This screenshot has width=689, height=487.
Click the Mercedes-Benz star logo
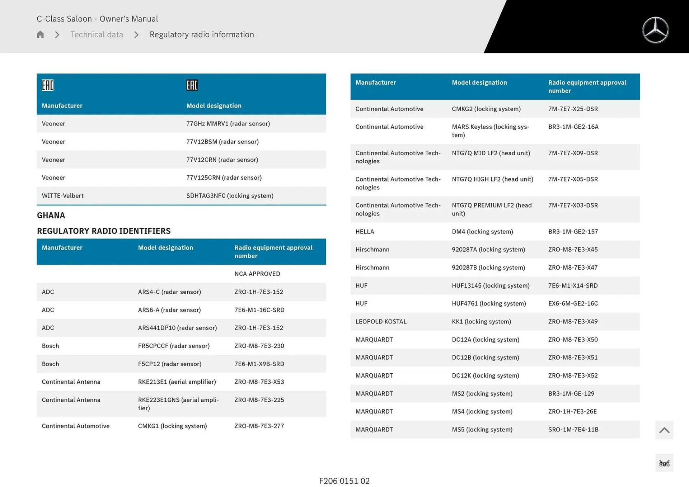coord(655,30)
